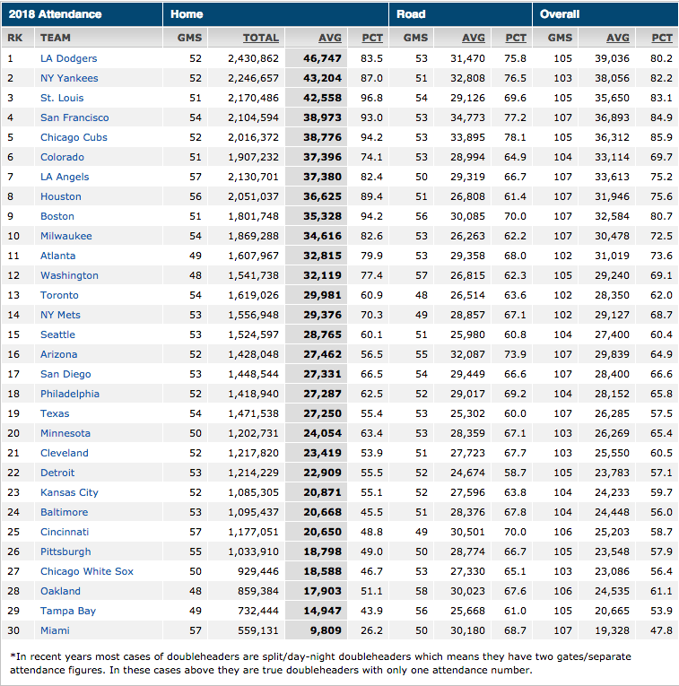This screenshot has width=679, height=686.
Task: Sort by the Road AVG column header
Action: 474,38
